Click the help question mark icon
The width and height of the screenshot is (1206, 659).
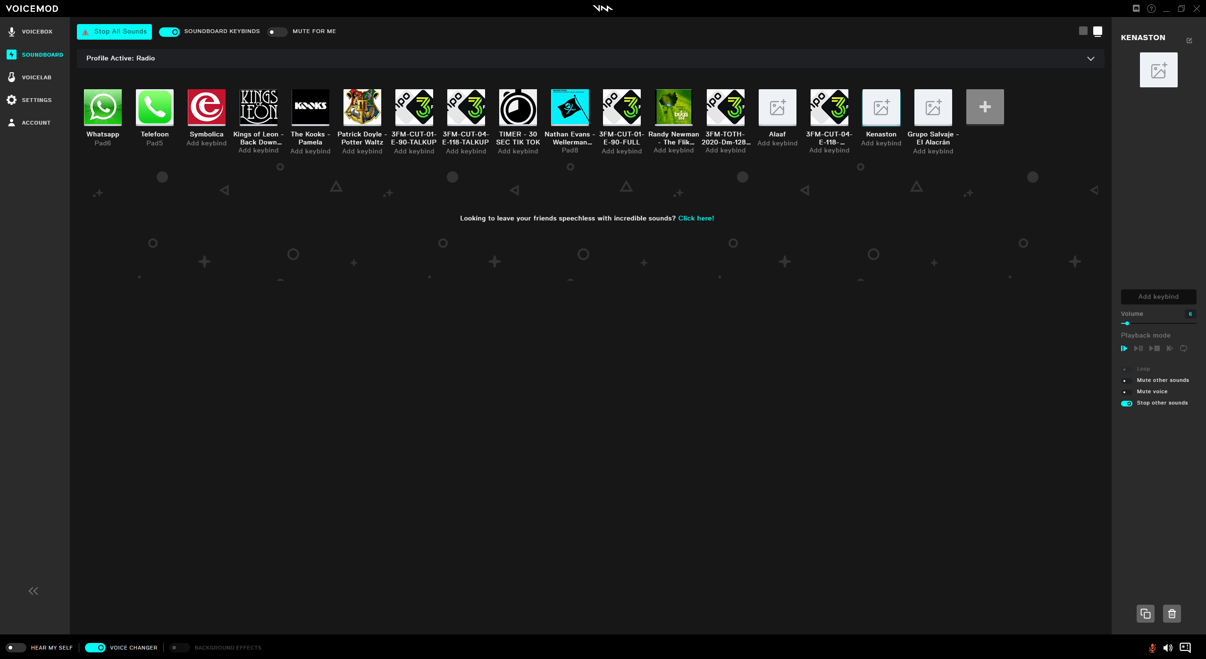[1151, 8]
